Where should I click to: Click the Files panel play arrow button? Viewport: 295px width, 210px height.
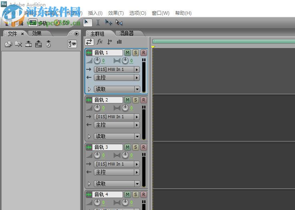(x=77, y=34)
